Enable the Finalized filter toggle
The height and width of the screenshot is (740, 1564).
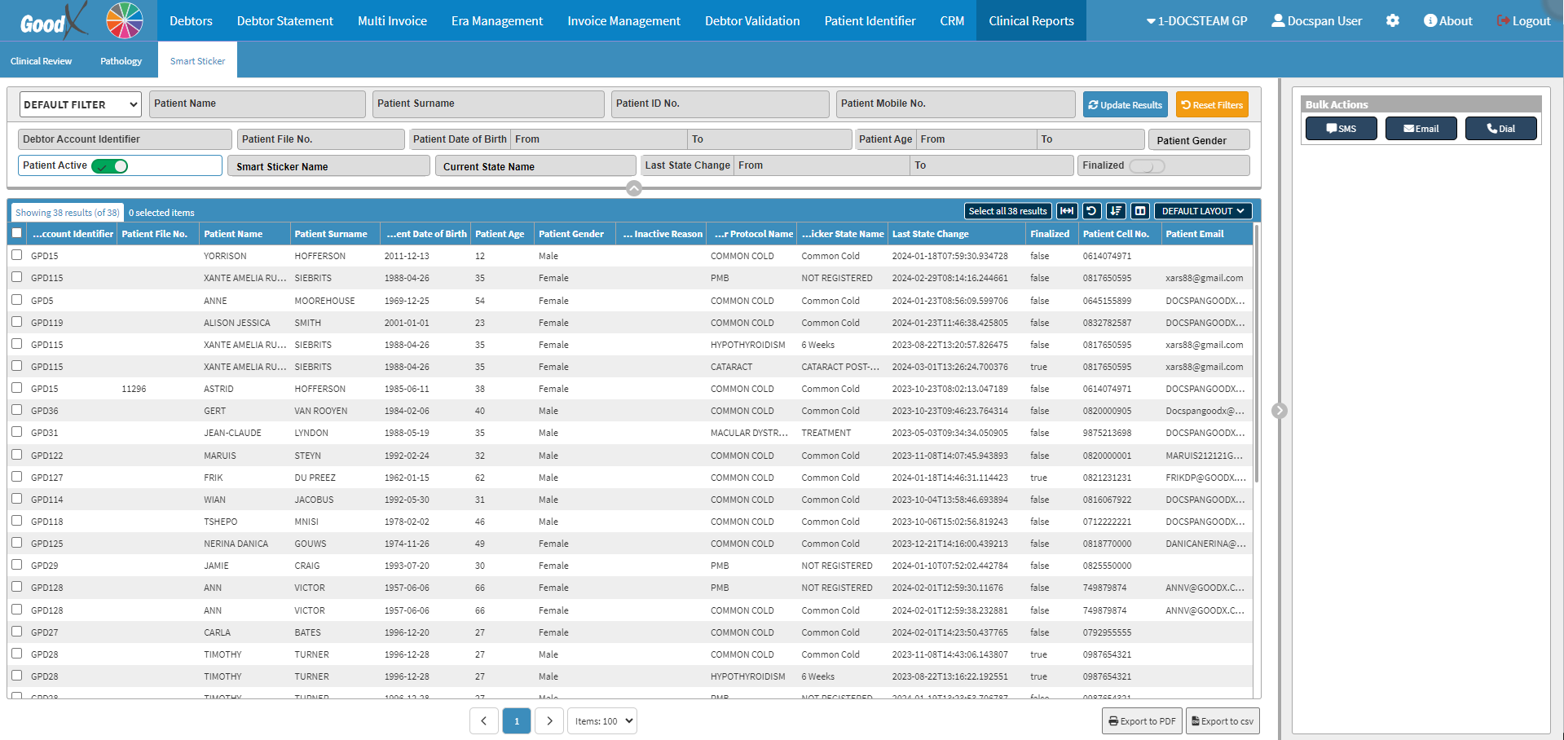1146,166
